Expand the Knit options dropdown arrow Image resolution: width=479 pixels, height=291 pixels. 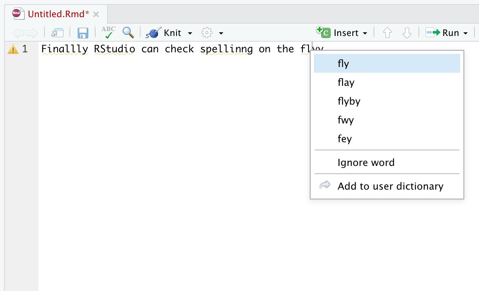(190, 33)
